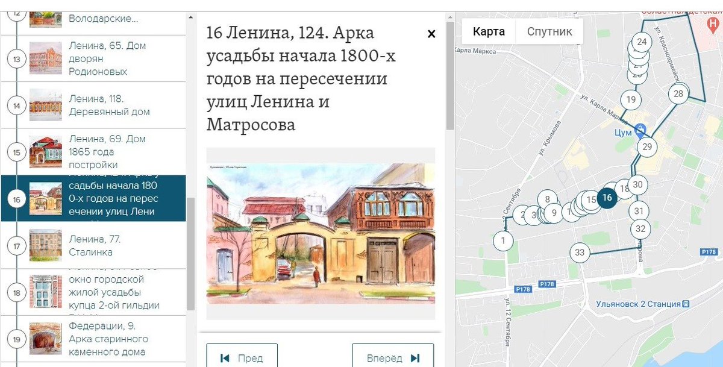Viewport: 723px width, 367px height.
Task: Click thumbnail for Ленина, 118 wooden house
Action: (46, 105)
